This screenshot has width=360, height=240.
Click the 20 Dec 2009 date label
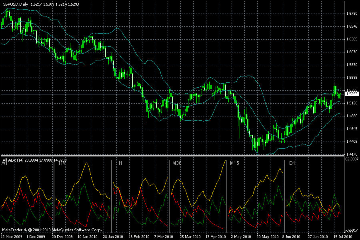point(62,236)
